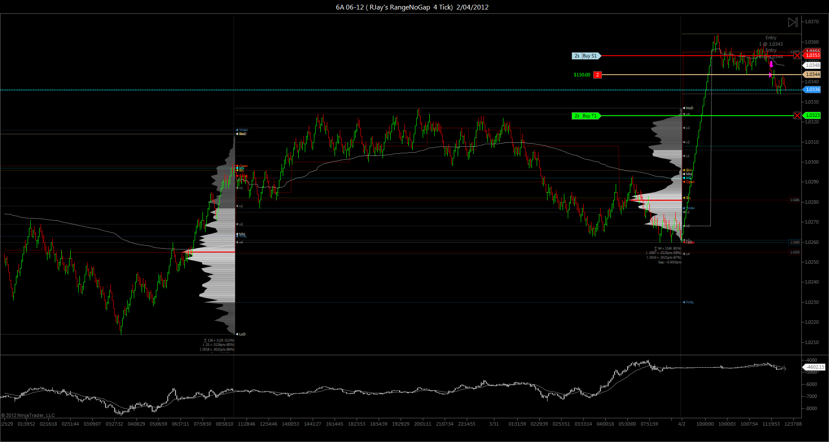Click the cyan dotted current price line
This screenshot has width=829, height=442.
(x=401, y=90)
